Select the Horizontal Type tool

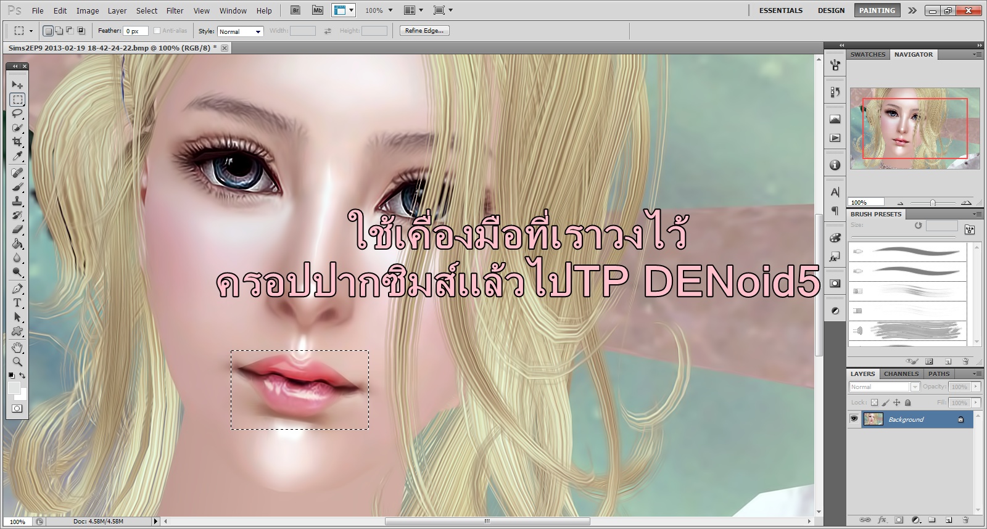17,303
